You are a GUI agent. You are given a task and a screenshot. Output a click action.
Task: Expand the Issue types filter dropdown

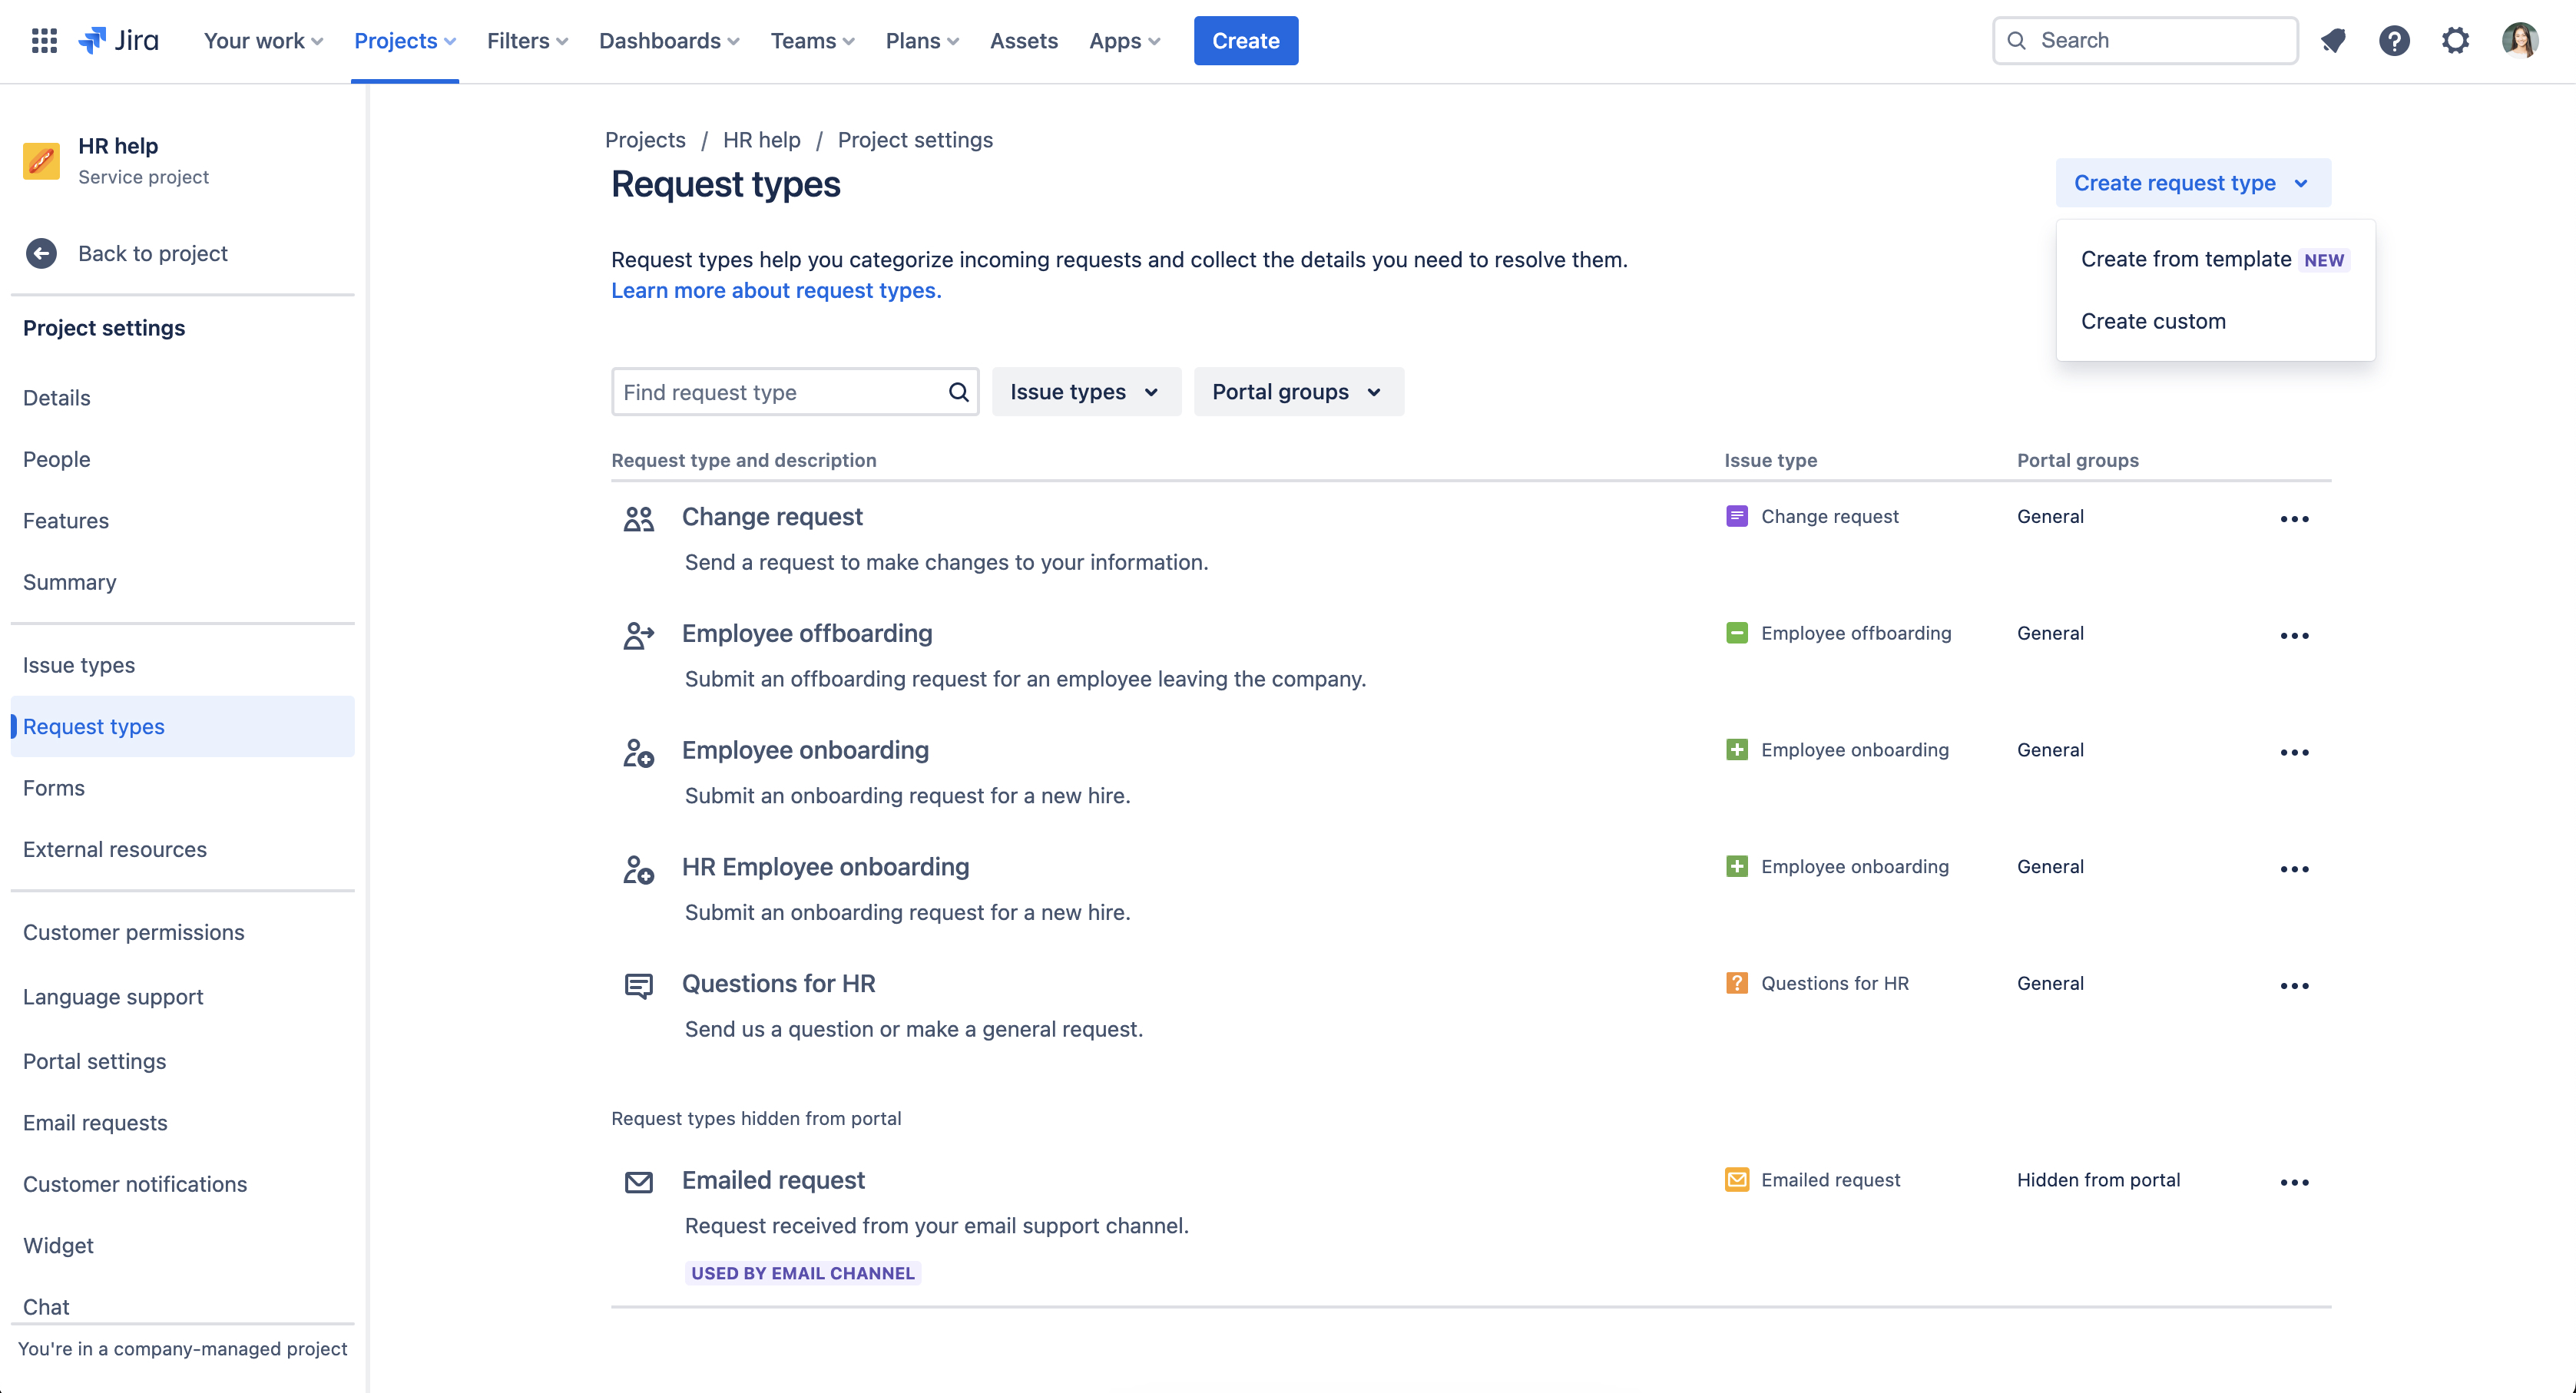[1085, 392]
